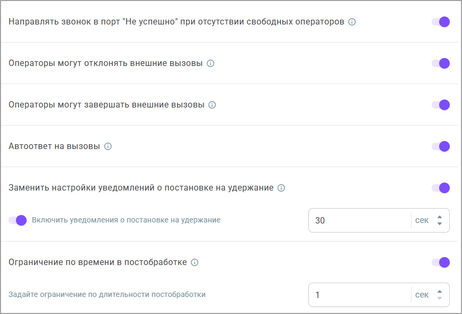The height and width of the screenshot is (314, 462).
Task: Disable "Автоответ на вызовы"
Action: [x=440, y=146]
